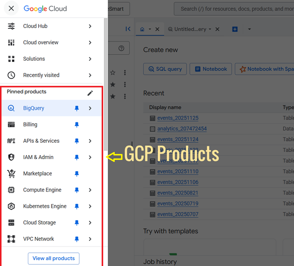Create a new Notebook

point(211,69)
